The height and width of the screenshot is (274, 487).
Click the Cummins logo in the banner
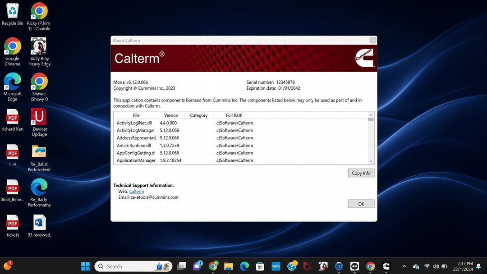[364, 58]
